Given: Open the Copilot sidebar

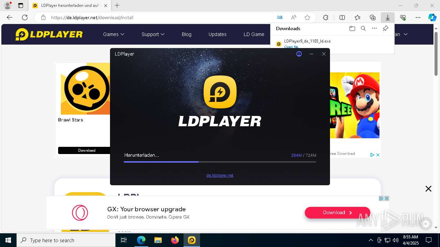Looking at the screenshot, I should click(432, 17).
